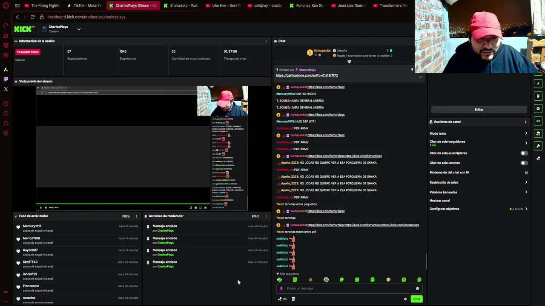
Task: Open moderator actions options menu
Action: tap(266, 216)
